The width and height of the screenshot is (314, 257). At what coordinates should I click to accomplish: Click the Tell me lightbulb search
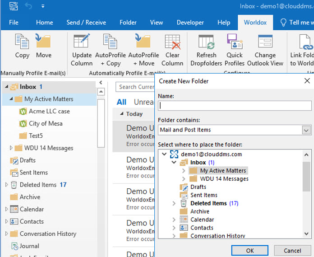283,23
